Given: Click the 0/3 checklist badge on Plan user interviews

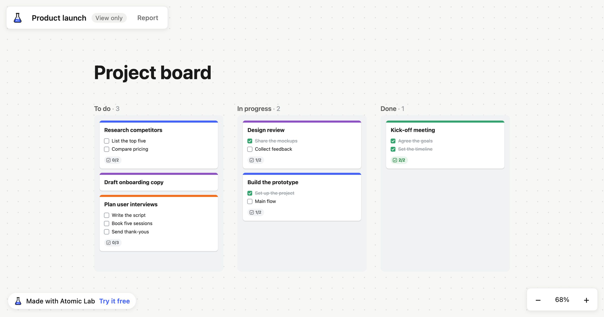Looking at the screenshot, I should 113,243.
